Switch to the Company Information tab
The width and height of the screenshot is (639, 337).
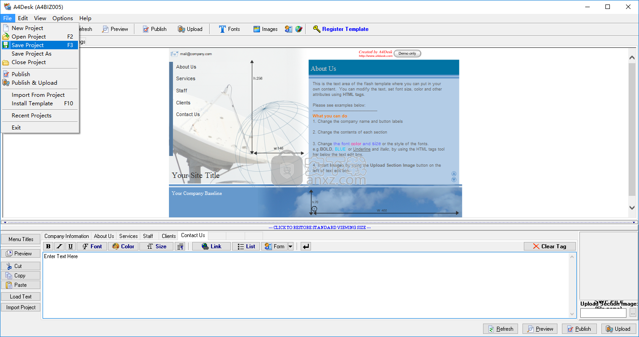(67, 236)
